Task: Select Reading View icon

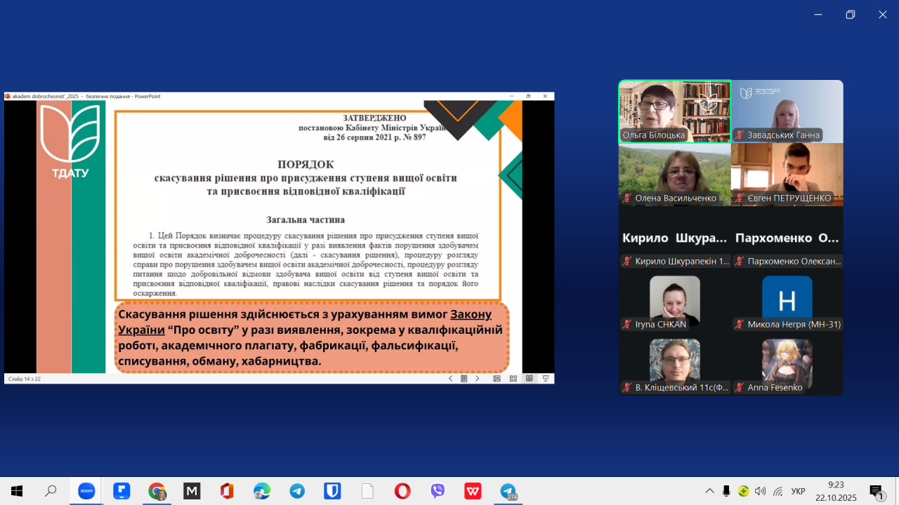Action: [529, 379]
